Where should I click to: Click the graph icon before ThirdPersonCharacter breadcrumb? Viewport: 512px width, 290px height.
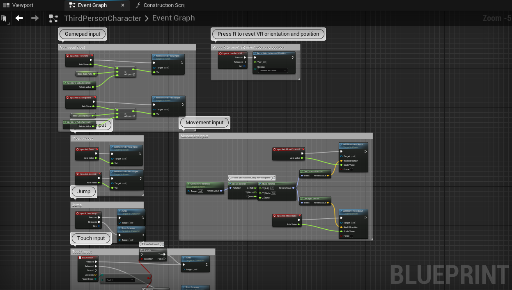53,18
